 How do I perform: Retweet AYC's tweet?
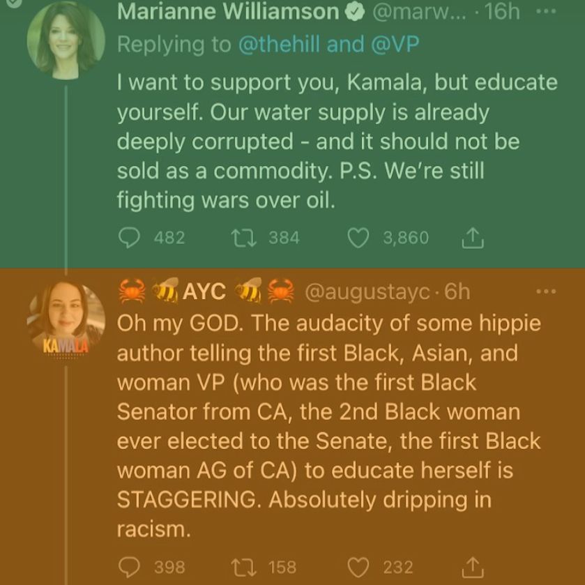click(245, 567)
